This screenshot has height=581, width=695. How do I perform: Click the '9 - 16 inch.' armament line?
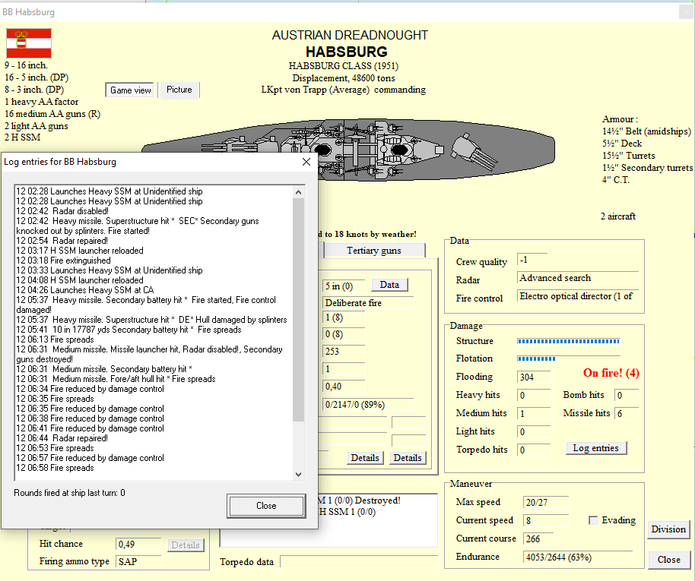click(26, 65)
